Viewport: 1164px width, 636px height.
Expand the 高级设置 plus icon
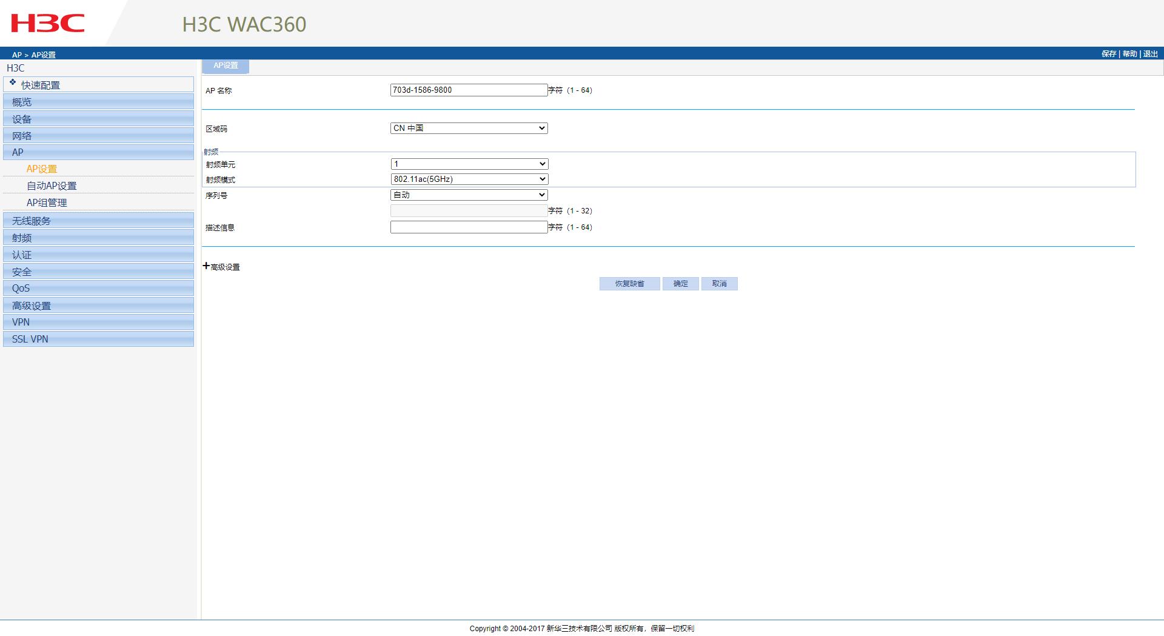206,266
